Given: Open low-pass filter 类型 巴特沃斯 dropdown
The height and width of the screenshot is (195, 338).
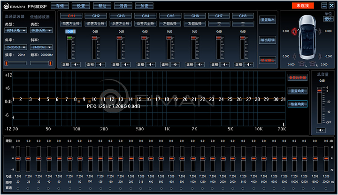Looking at the screenshot, I should pyautogui.click(x=41, y=31).
